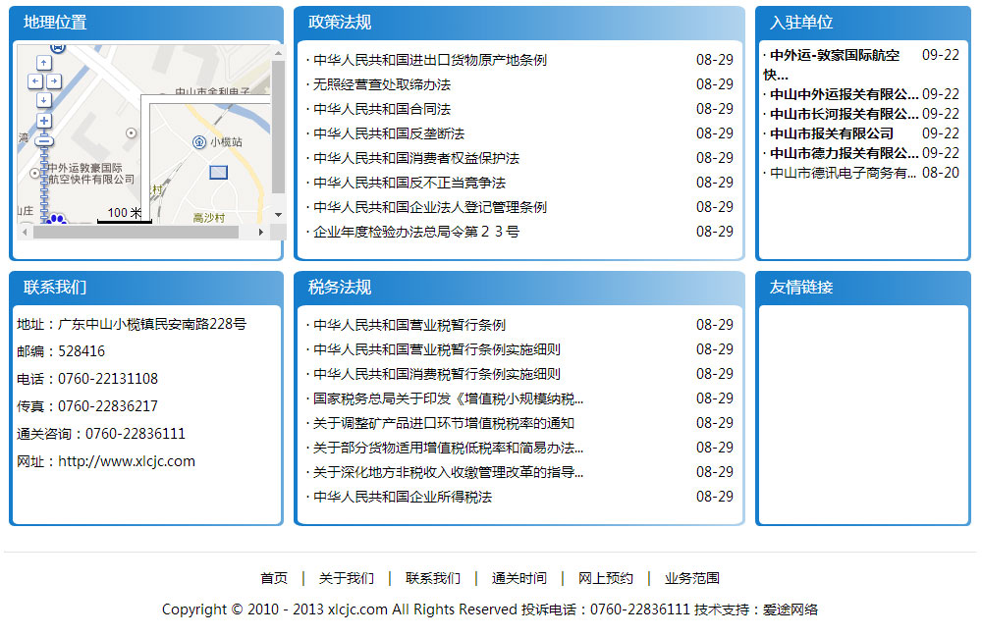Screen dimensions: 982x636
Task: Open 中山市德讯电子商务 company link
Action: tap(842, 173)
